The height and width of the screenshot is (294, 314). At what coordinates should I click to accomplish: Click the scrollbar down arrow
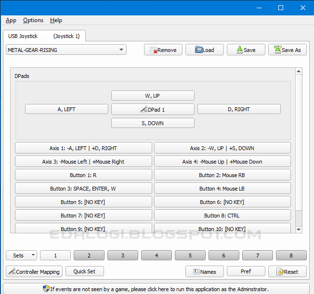pos(299,230)
